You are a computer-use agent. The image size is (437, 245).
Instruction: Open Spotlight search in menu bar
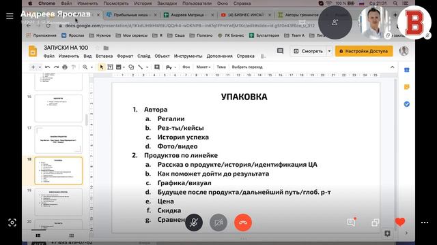(395, 3)
